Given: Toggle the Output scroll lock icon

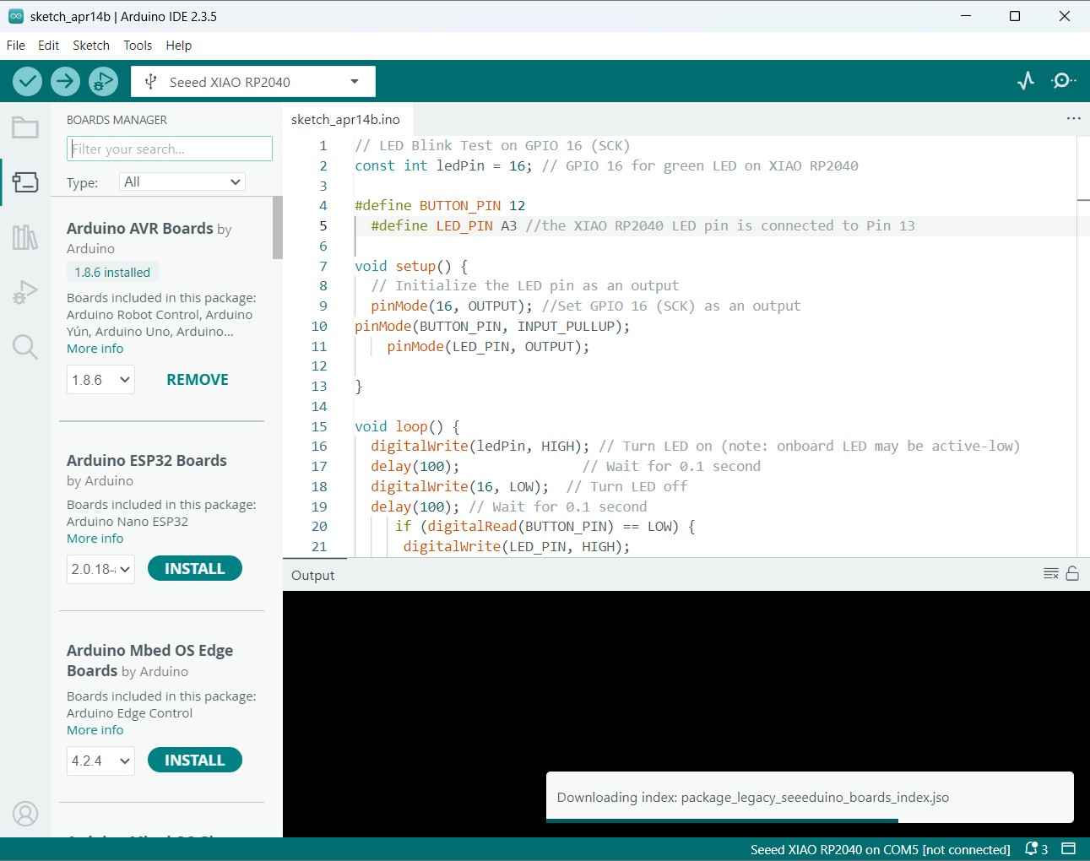Looking at the screenshot, I should click(x=1072, y=574).
